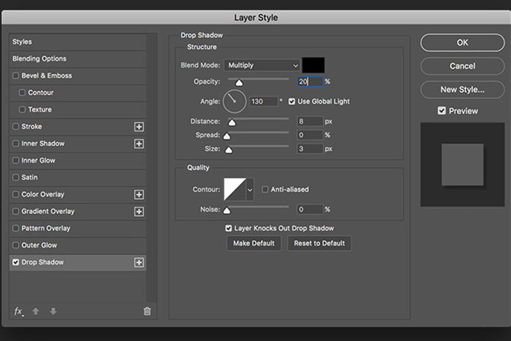The width and height of the screenshot is (511, 341).
Task: Open the Contour picker dropdown arrow
Action: point(250,189)
